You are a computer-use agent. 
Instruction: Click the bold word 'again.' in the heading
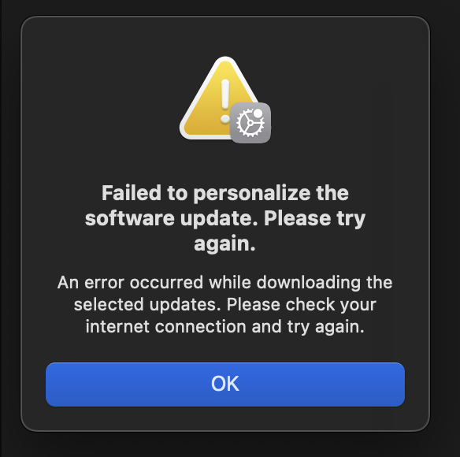[224, 244]
